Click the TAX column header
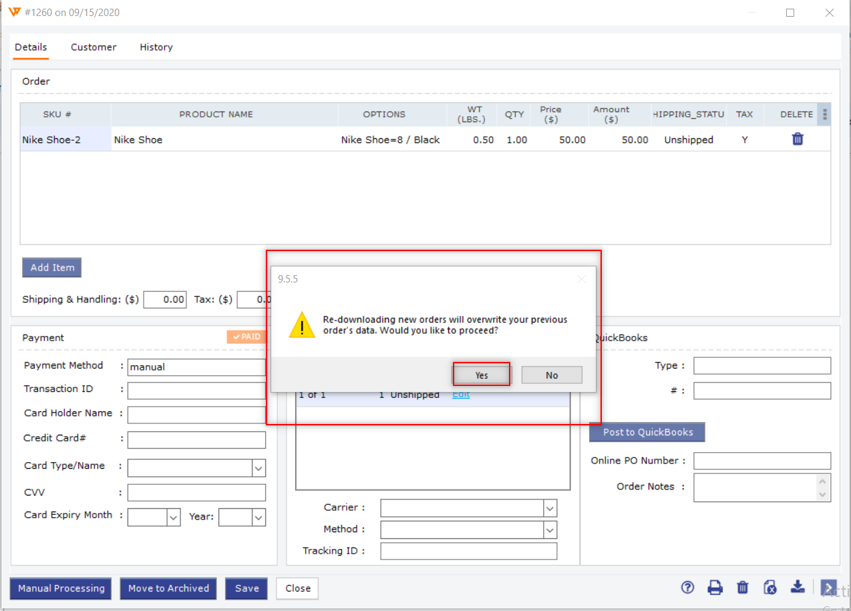Image resolution: width=851 pixels, height=611 pixels. tap(744, 114)
